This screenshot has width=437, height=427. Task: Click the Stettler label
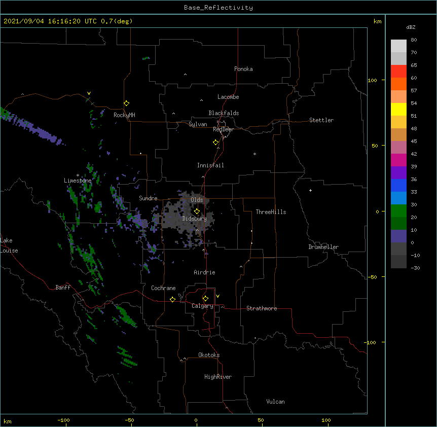pyautogui.click(x=321, y=120)
